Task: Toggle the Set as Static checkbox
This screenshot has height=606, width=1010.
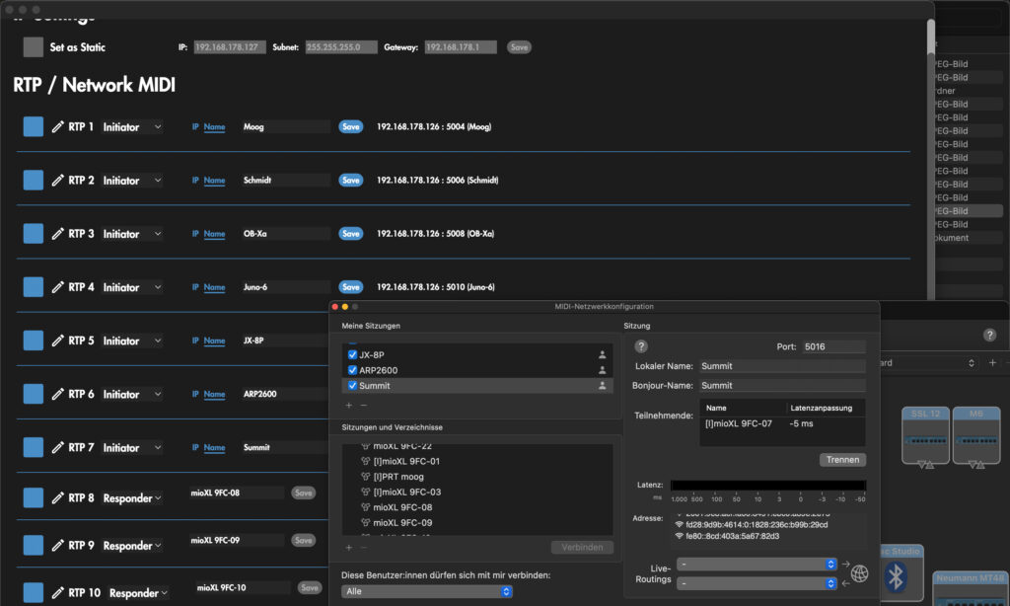Action: (34, 47)
